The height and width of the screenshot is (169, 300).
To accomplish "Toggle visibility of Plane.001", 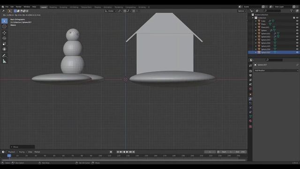I will 297,27.
